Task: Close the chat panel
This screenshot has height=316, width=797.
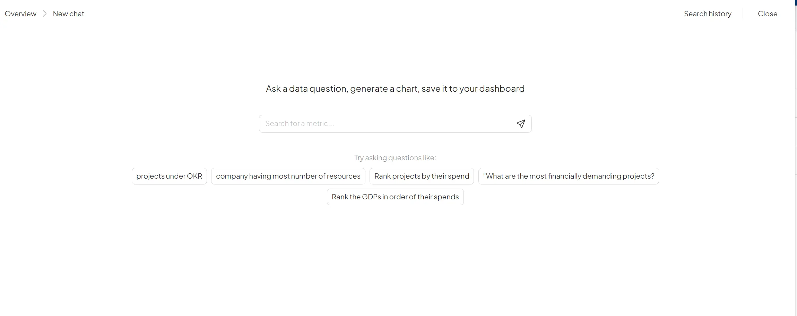Action: click(768, 14)
